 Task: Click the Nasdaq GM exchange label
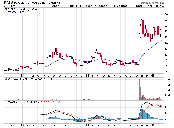click(x=54, y=3)
